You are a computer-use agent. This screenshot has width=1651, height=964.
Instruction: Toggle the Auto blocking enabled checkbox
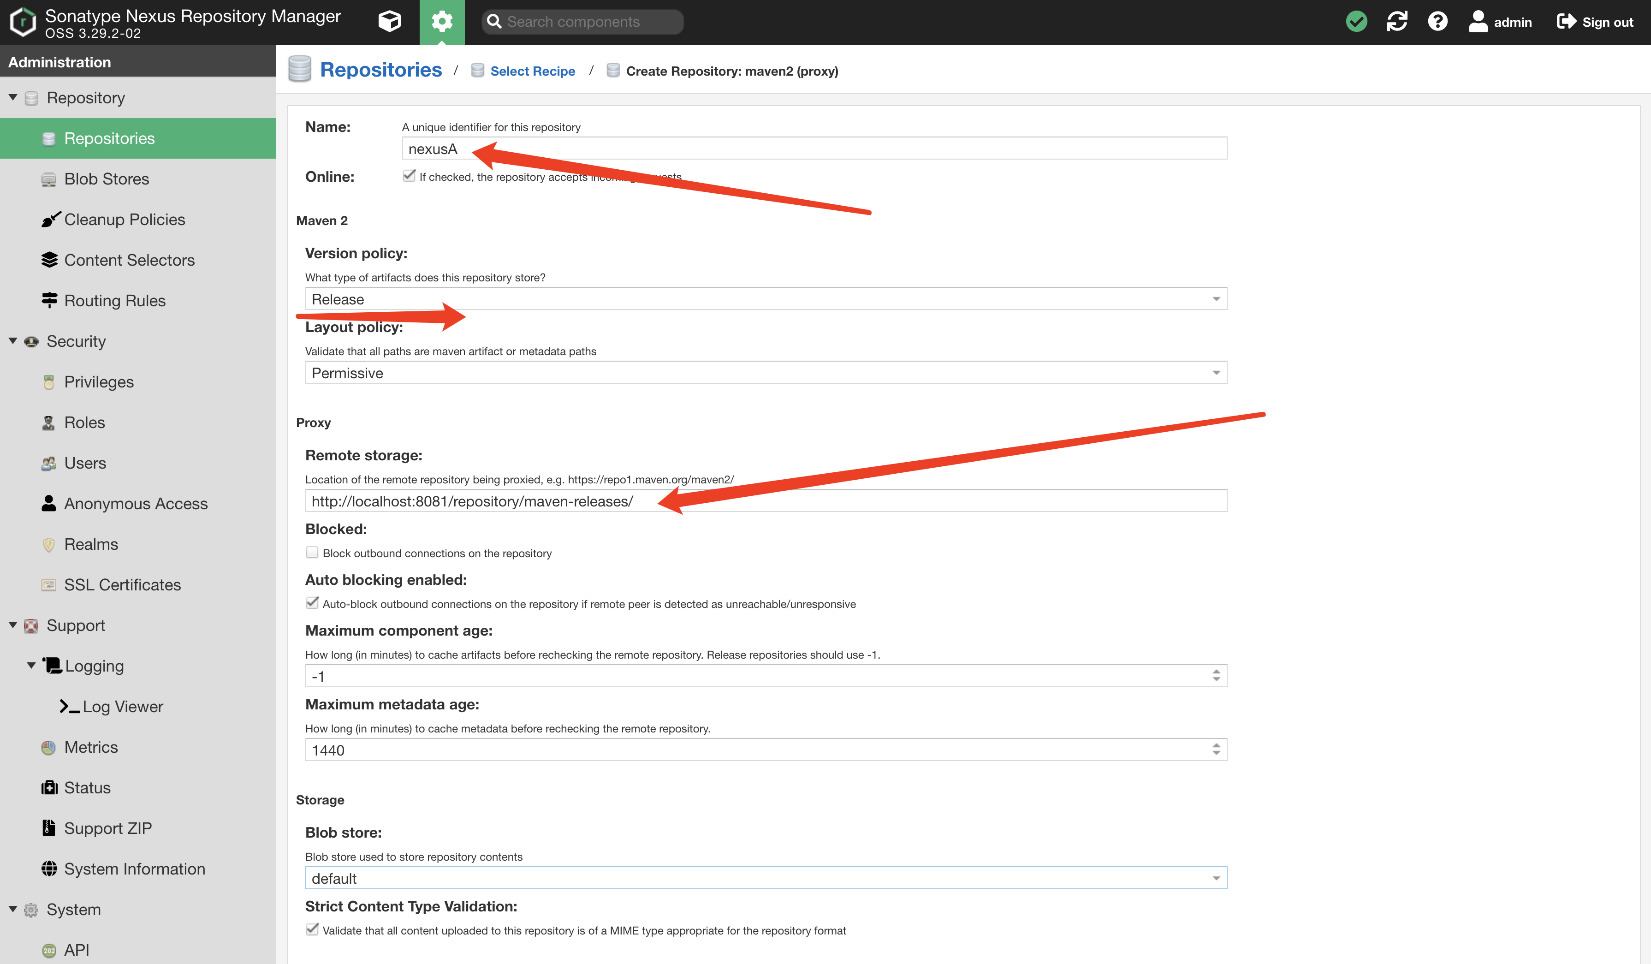313,603
